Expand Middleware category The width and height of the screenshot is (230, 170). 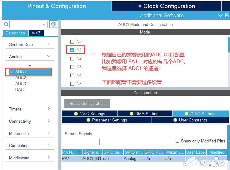click(x=30, y=158)
